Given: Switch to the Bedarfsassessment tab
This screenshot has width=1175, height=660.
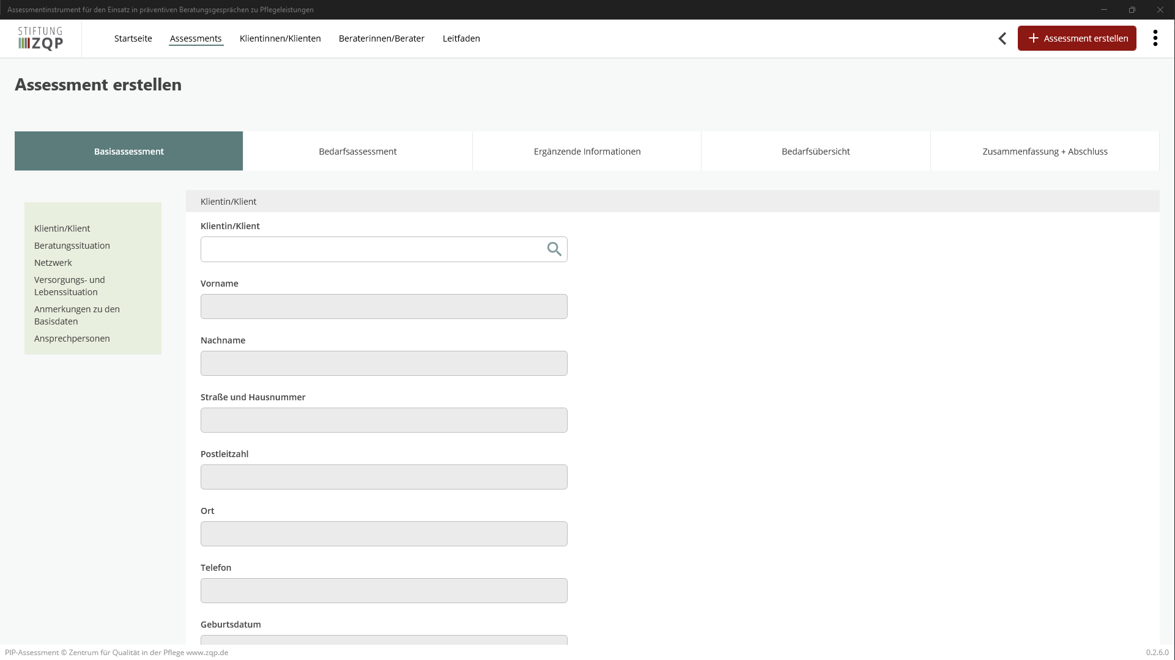Looking at the screenshot, I should (357, 152).
